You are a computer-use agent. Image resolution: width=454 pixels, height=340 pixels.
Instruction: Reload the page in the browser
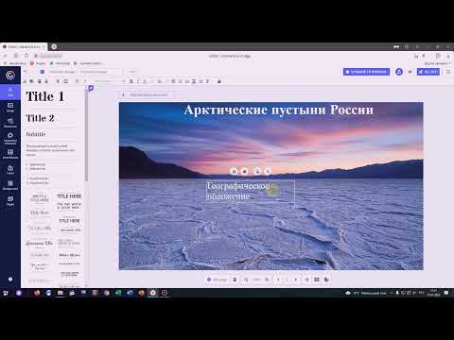(26, 56)
